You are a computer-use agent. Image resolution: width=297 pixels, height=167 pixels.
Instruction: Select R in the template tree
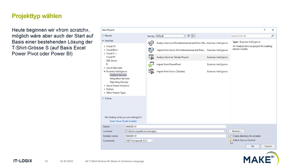(107, 64)
